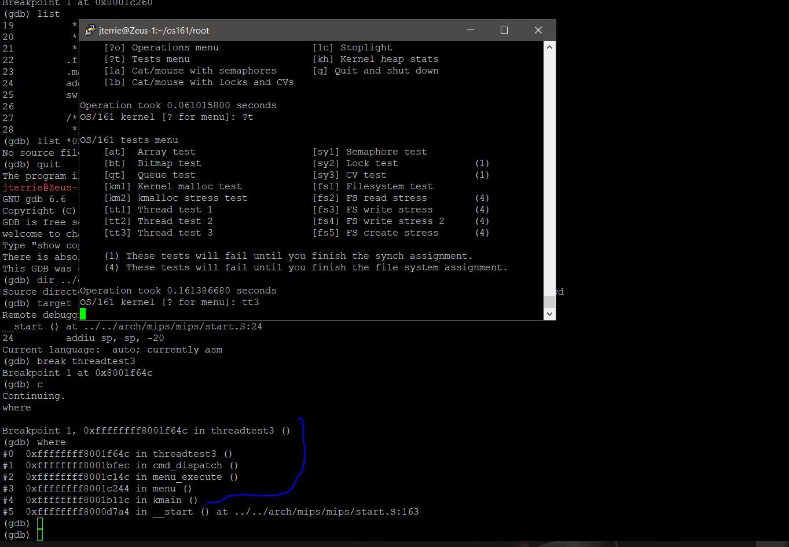Click the 'OS/161 tests menu' heading
Viewport: 789px width, 547px height.
[129, 140]
